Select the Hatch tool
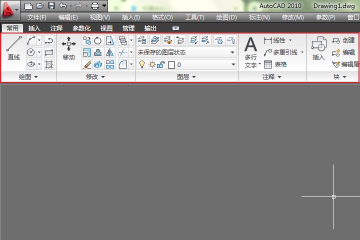The height and width of the screenshot is (240, 360). [x=49, y=64]
